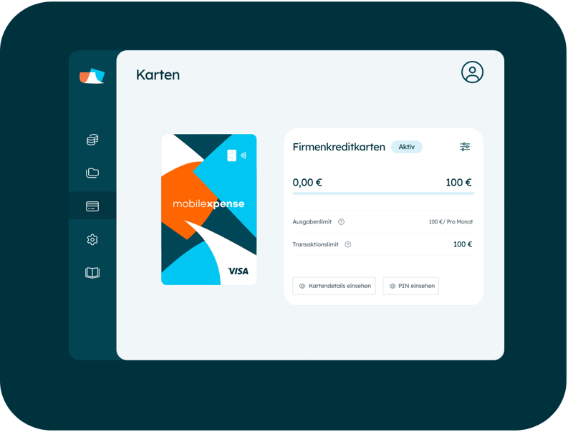Click the Firmenkreditkarten title
Viewport: 573px width, 432px height.
pyautogui.click(x=339, y=147)
